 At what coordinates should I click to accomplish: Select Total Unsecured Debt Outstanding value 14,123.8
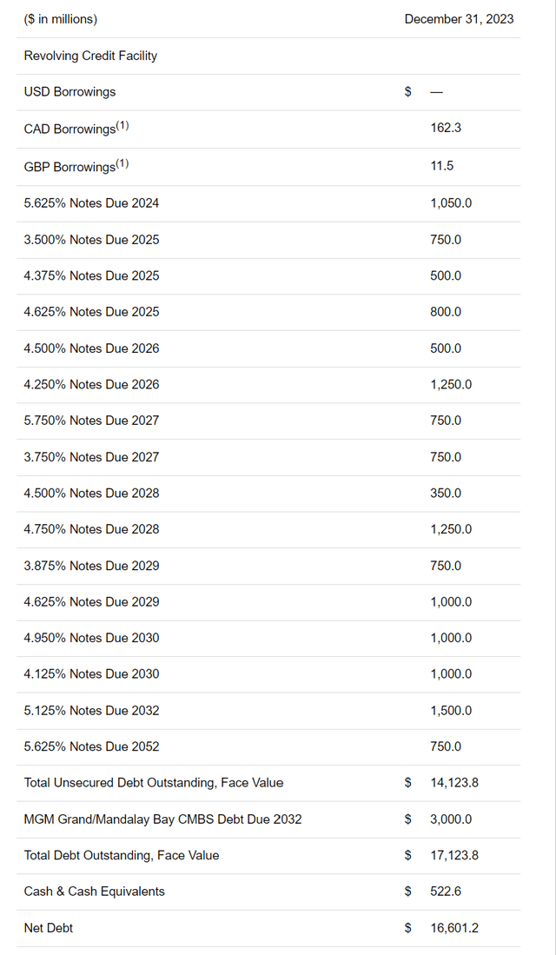[x=454, y=783]
